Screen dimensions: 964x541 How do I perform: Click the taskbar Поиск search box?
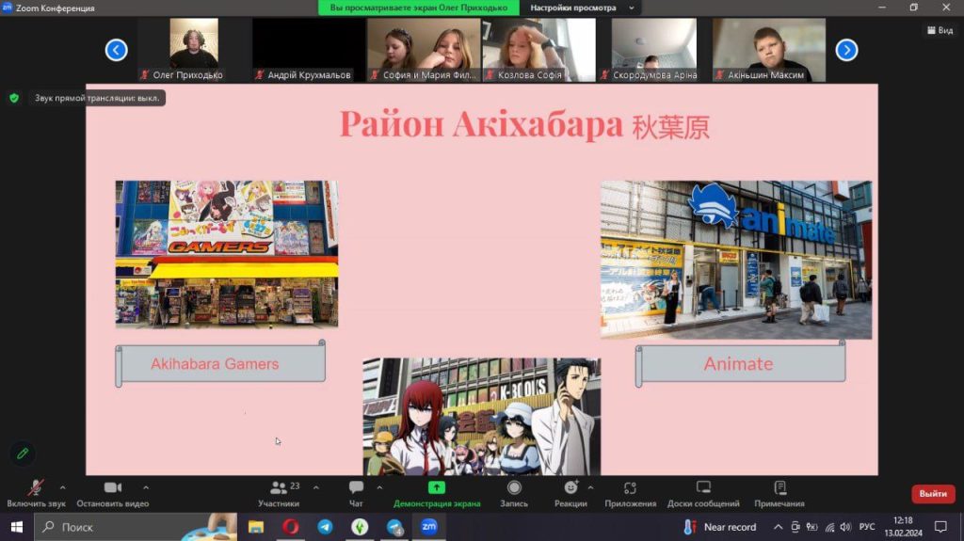[136, 527]
